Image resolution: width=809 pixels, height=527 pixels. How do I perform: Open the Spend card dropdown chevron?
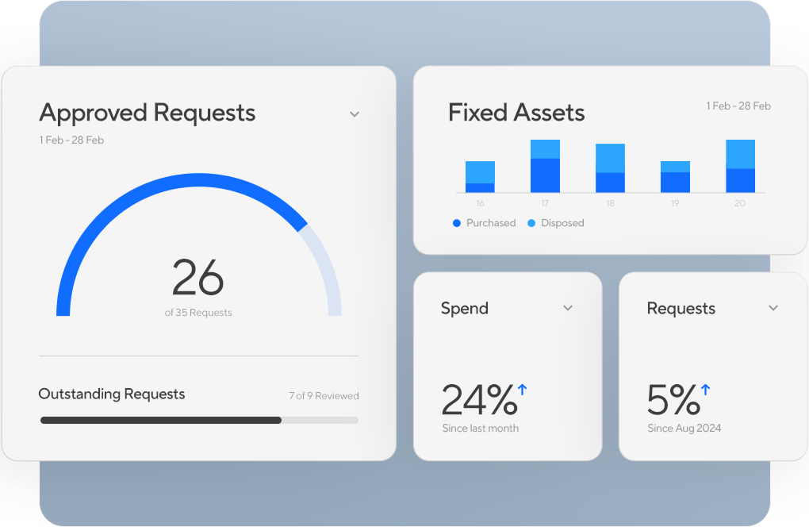568,308
